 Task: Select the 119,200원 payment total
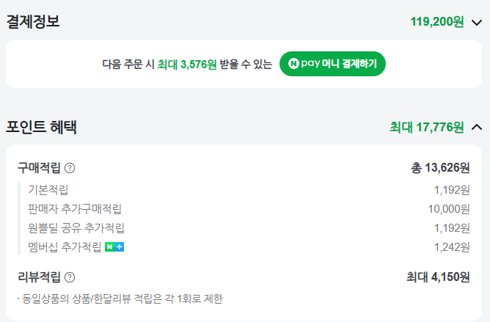(x=437, y=22)
